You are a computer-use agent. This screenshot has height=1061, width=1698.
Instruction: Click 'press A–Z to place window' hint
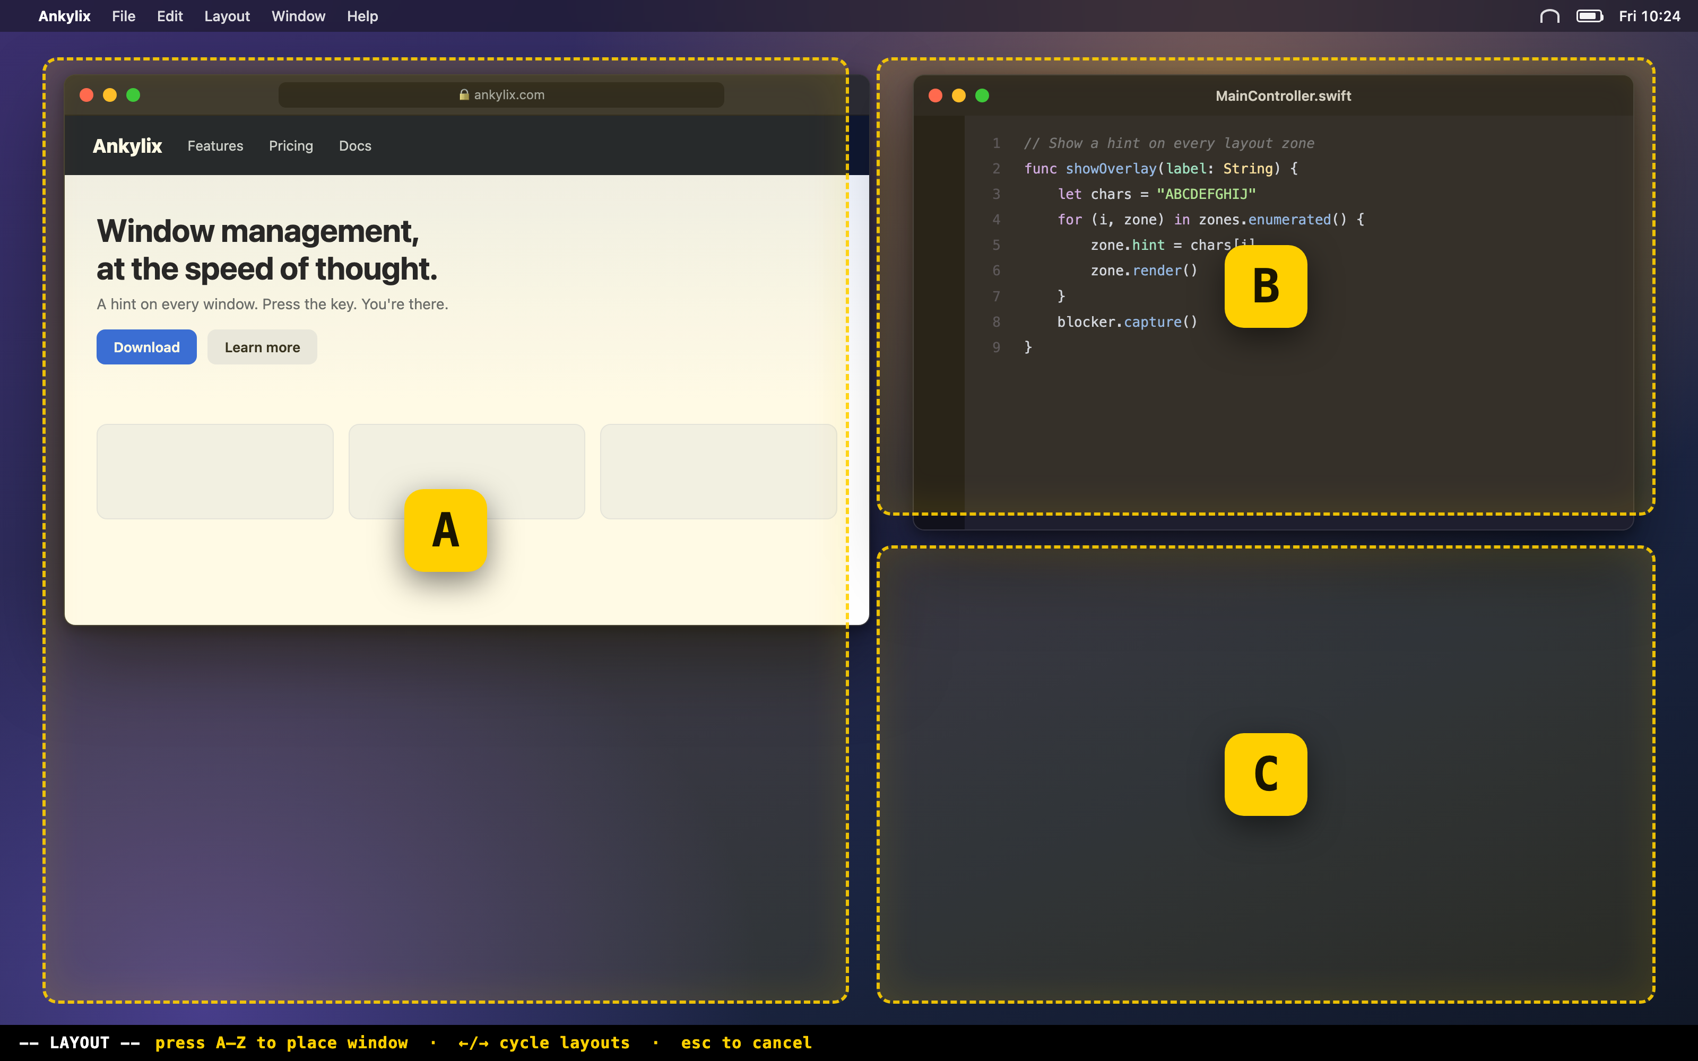[x=281, y=1043]
